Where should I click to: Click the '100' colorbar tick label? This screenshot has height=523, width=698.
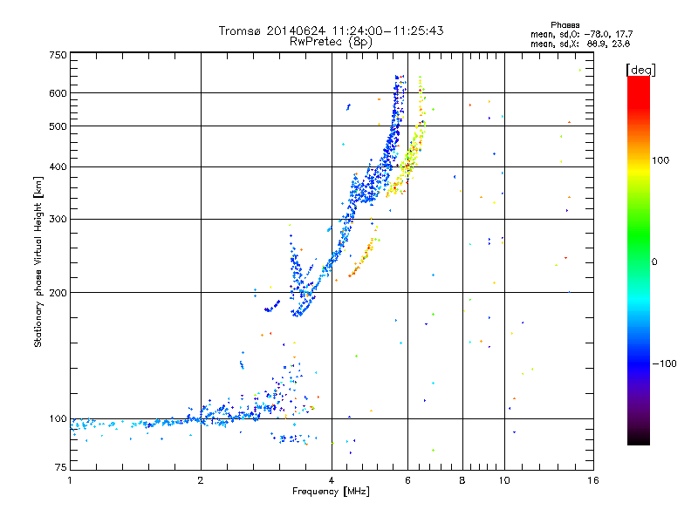pos(660,160)
